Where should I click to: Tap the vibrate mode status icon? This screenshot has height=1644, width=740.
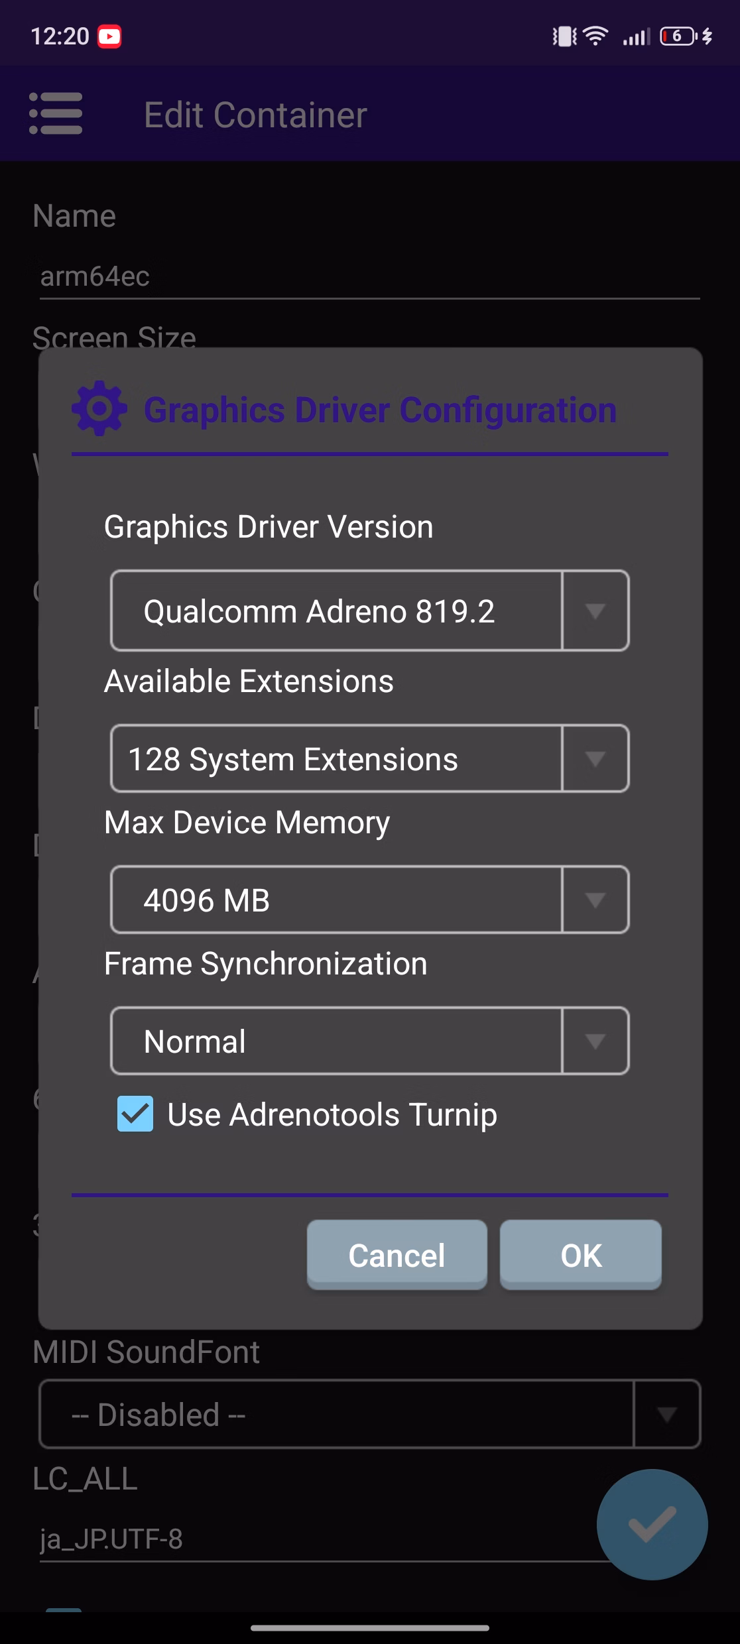564,36
